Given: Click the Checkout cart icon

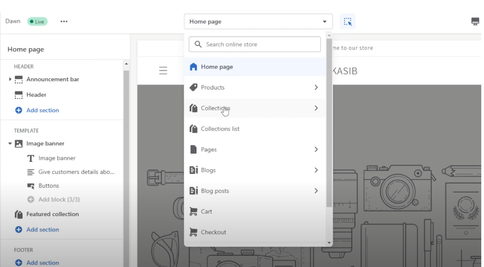Looking at the screenshot, I should [x=193, y=232].
